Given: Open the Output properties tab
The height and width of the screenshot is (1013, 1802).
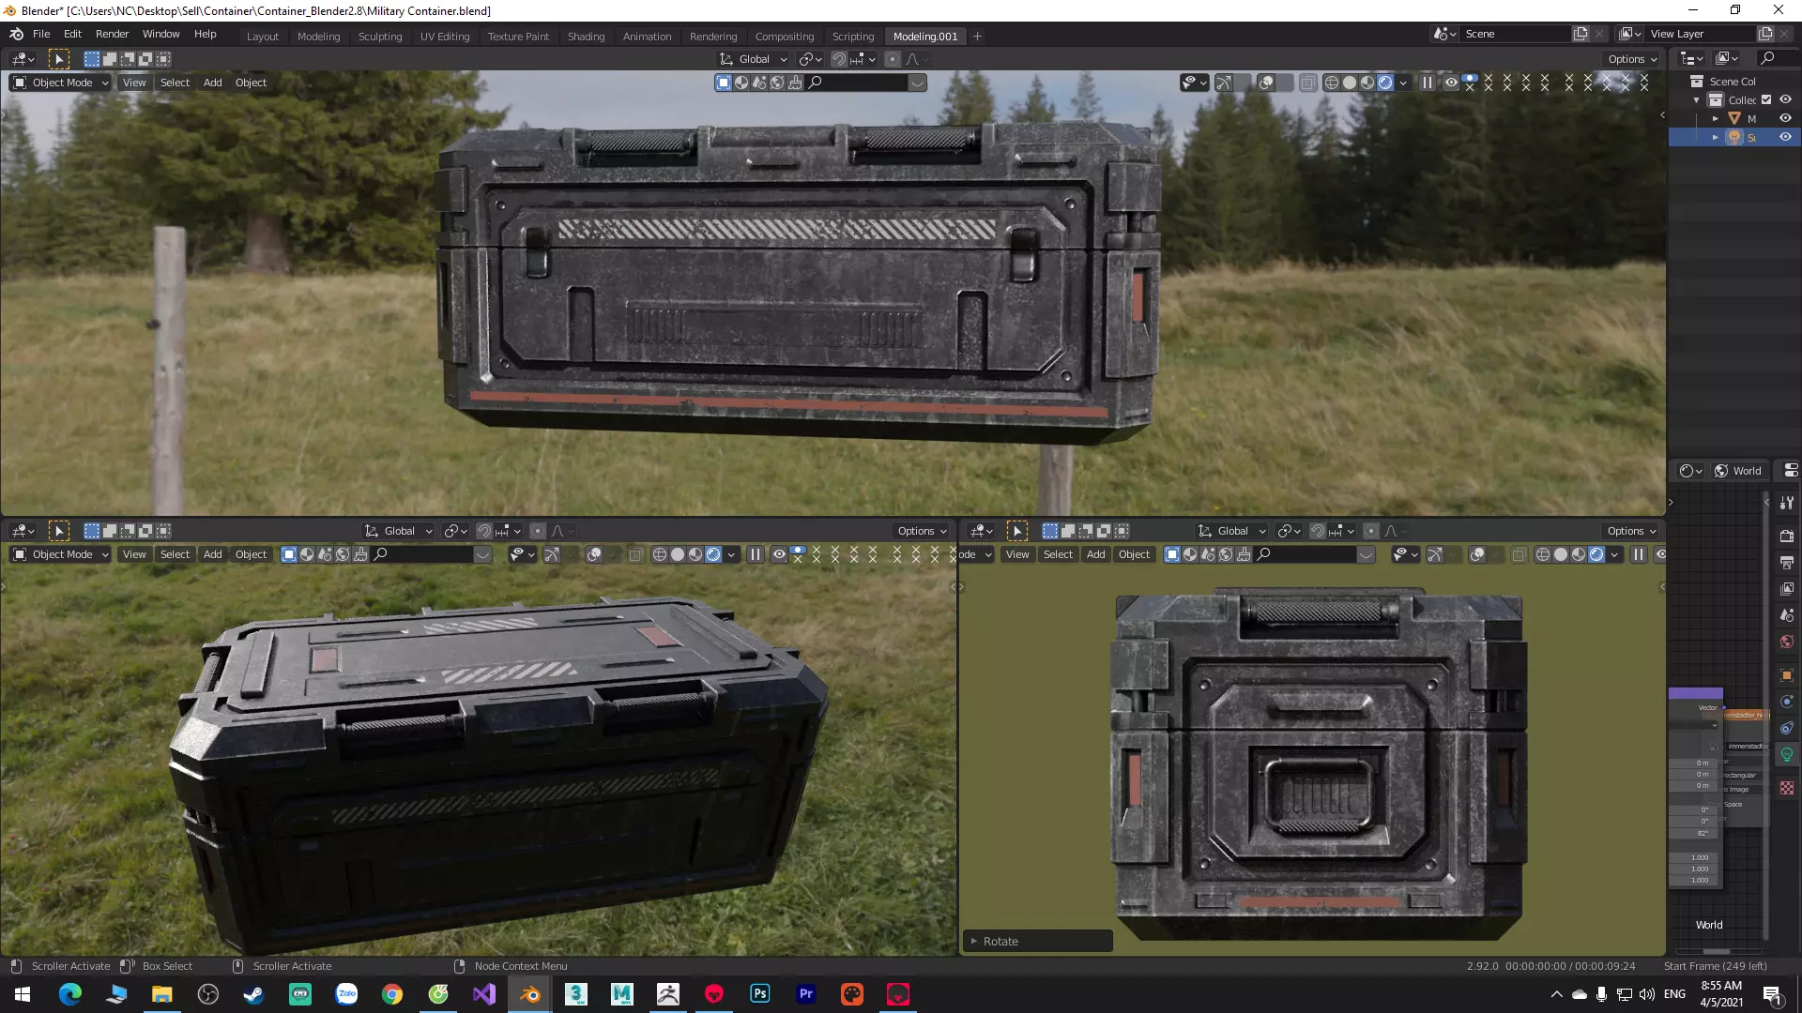Looking at the screenshot, I should 1786,562.
